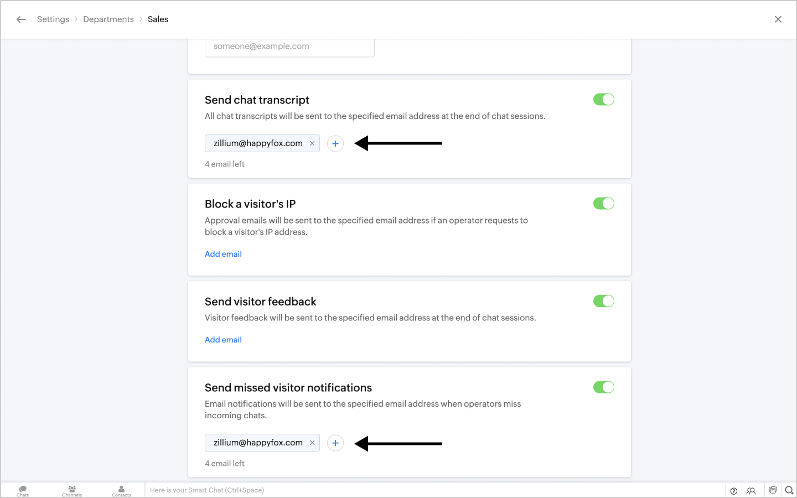Add another email for missed visitor notifications

tap(335, 443)
